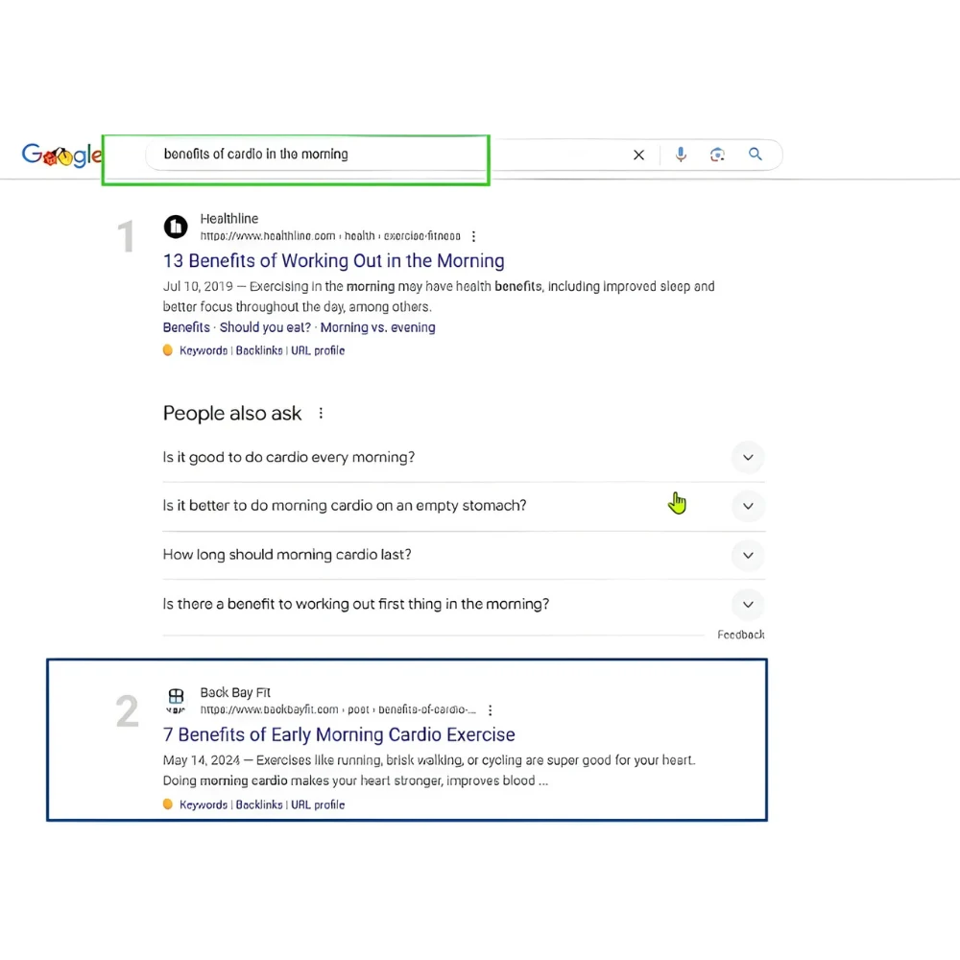Open "7 Benefits of Early Morning Cardio Exercise"
The height and width of the screenshot is (960, 960).
[x=339, y=734]
